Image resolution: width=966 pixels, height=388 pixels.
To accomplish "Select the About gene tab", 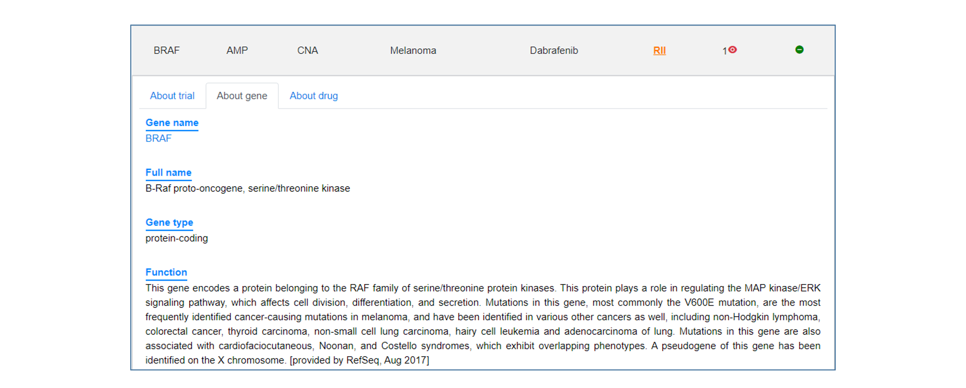I will pos(242,96).
